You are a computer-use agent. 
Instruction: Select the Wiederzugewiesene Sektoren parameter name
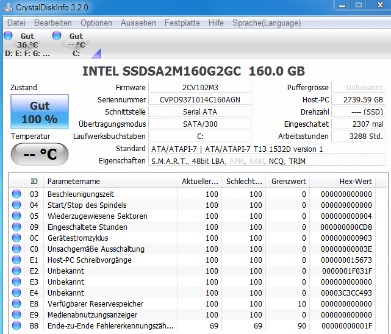click(x=98, y=216)
